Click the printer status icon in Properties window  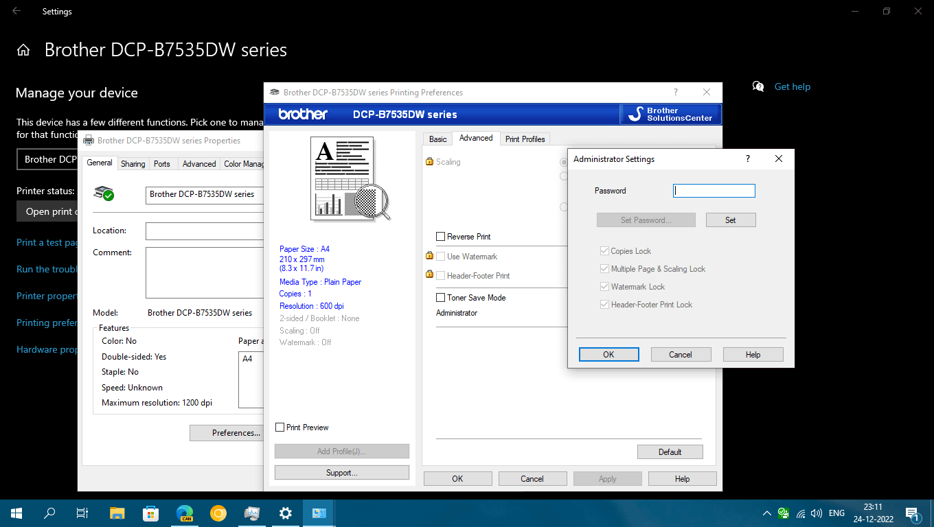pyautogui.click(x=104, y=194)
